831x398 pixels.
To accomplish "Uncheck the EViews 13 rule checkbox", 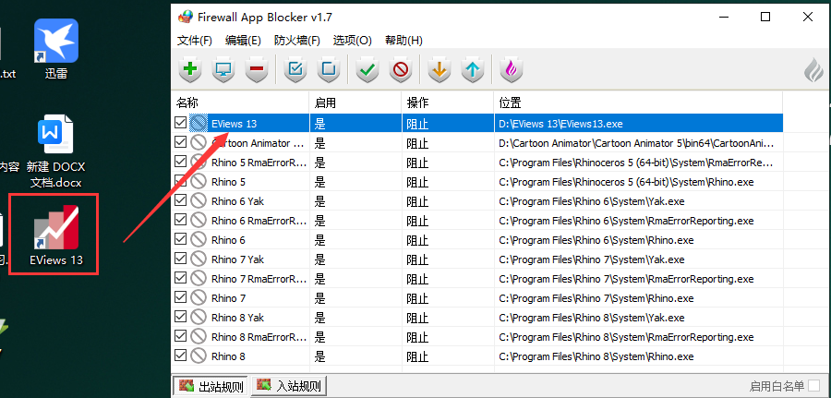I will [181, 123].
